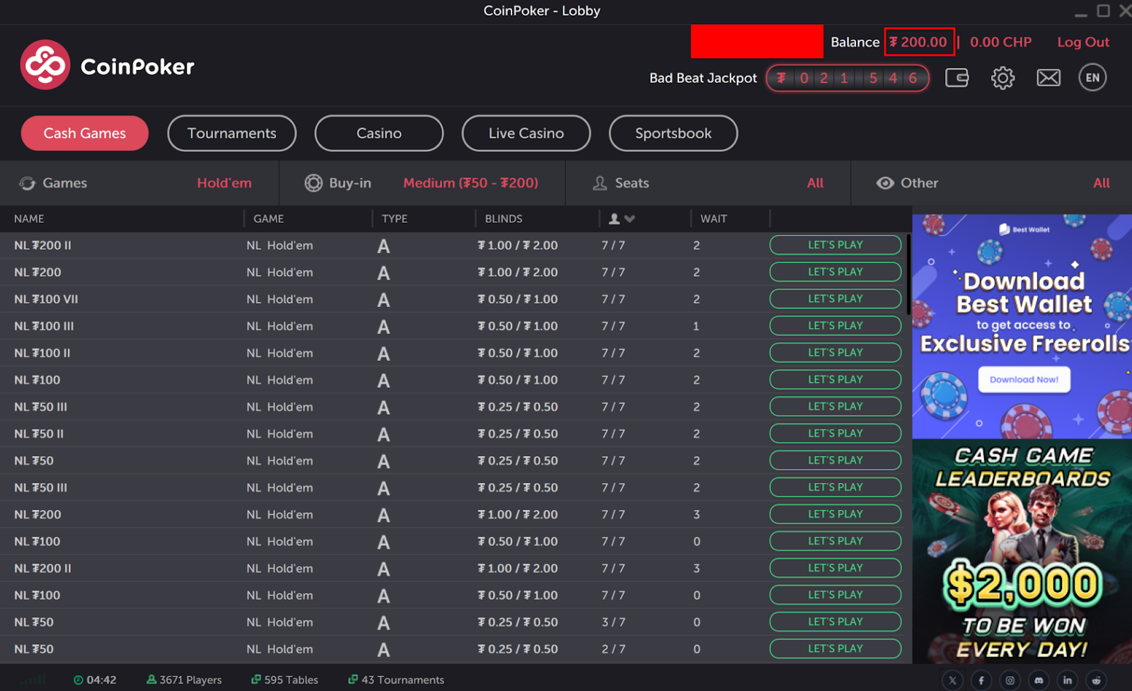
Task: Switch to the Sportsbook tab
Action: coord(674,133)
